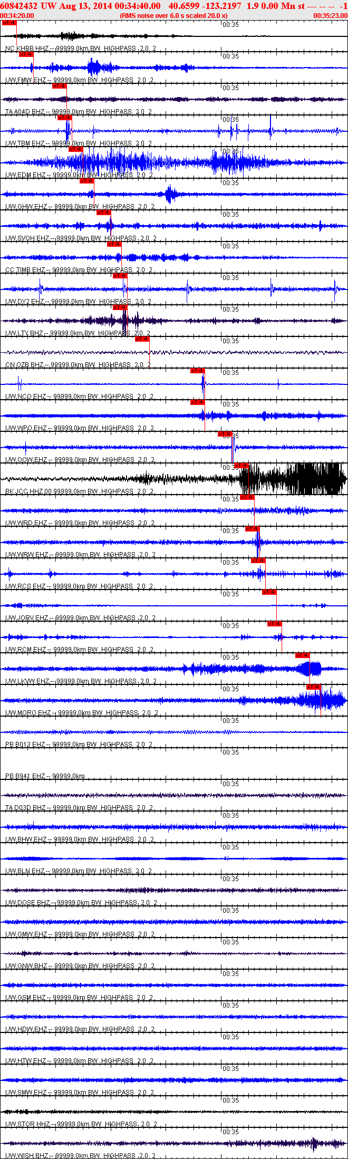Click the red pick flag on the CN OZB trace
This screenshot has width=348, height=1159.
point(142,339)
